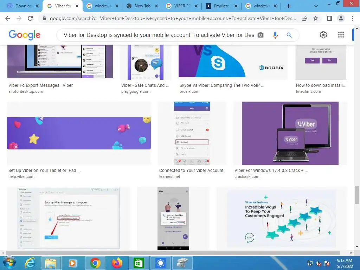Open Back up Viber Messages to Computer image
The image size is (360, 270).
click(69, 218)
